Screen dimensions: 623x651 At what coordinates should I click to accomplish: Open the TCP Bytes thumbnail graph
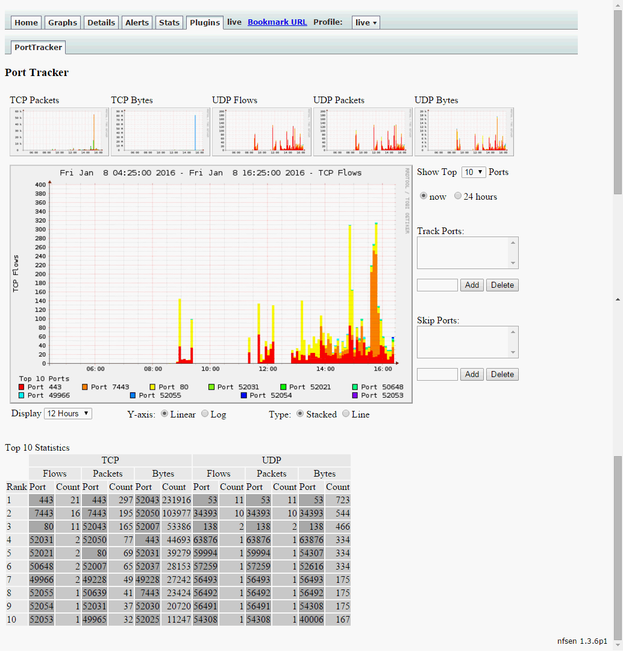161,132
